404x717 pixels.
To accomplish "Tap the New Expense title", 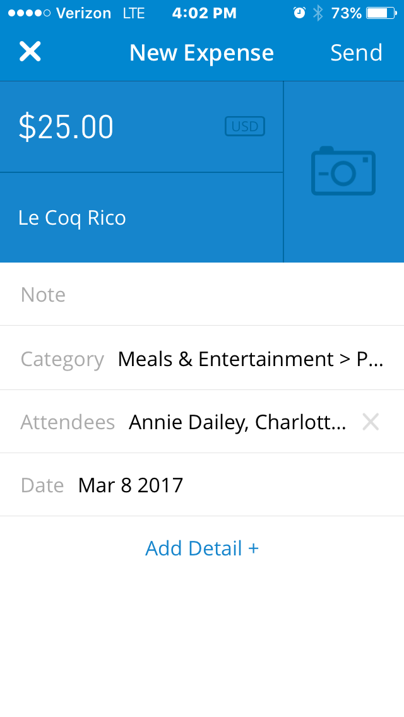I will [201, 52].
